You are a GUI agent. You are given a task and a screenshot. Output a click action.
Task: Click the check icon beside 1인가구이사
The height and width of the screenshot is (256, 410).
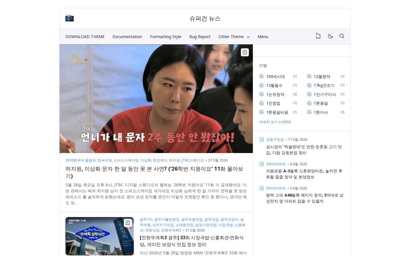[309, 94]
